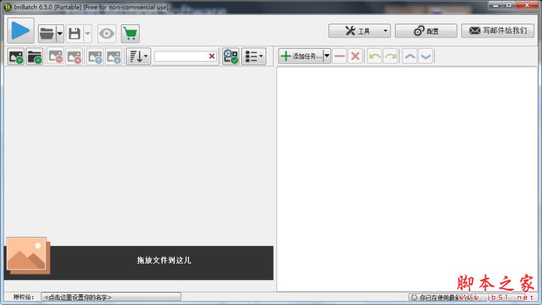The width and height of the screenshot is (542, 305).
Task: Clear the filter field with red X
Action: [212, 56]
